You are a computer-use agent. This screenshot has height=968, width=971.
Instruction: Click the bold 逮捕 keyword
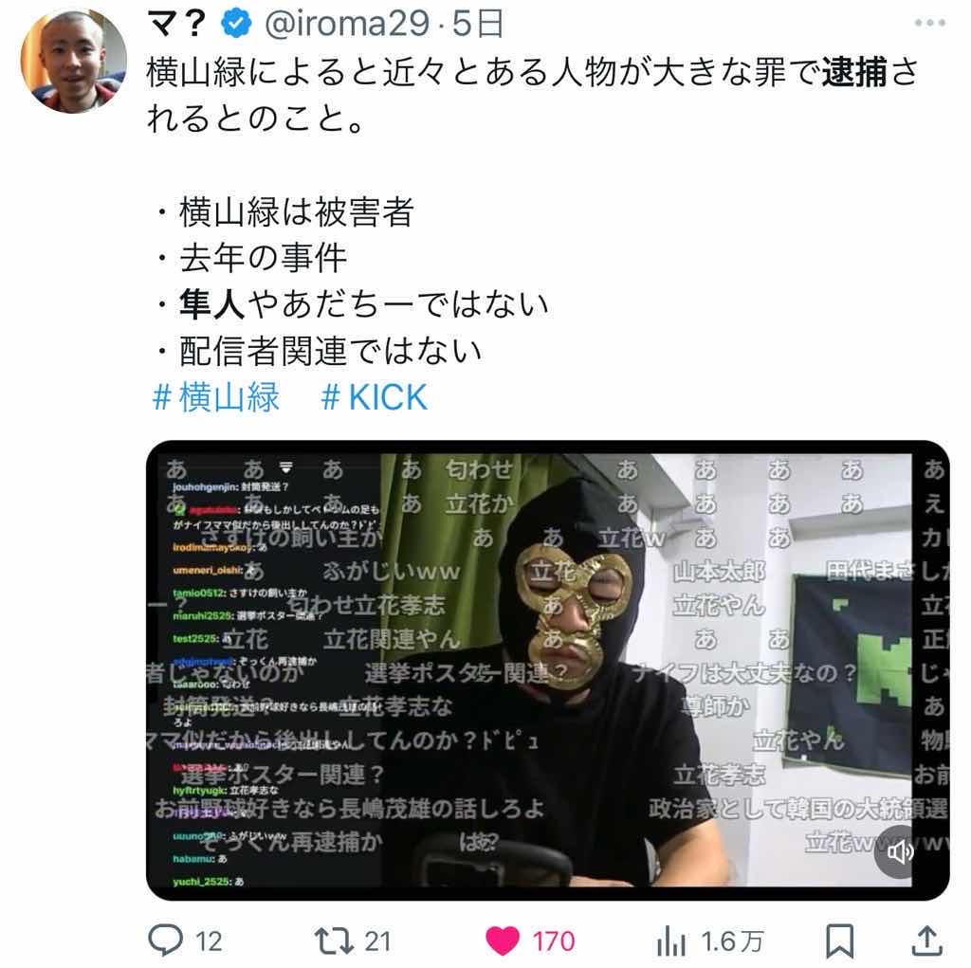[854, 72]
